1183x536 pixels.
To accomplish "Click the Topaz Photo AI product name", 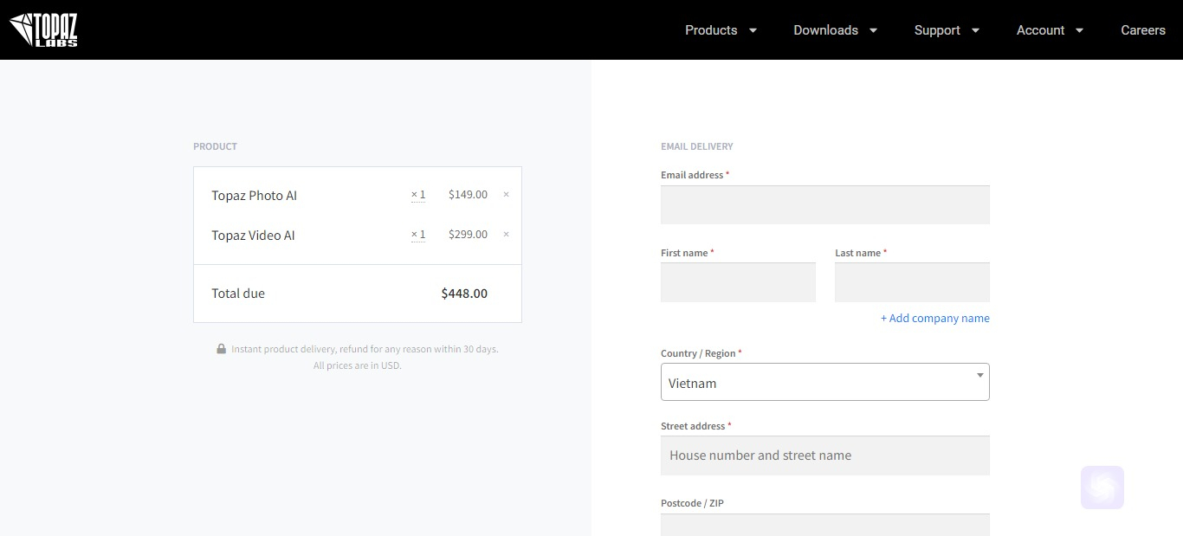I will [254, 196].
